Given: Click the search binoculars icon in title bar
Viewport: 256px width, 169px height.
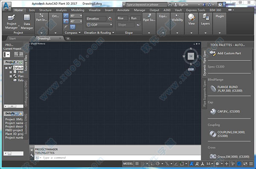Looking at the screenshot, I should pos(170,5).
